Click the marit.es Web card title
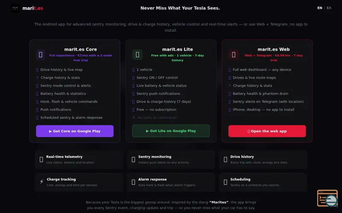342x213 pixels. [274, 49]
